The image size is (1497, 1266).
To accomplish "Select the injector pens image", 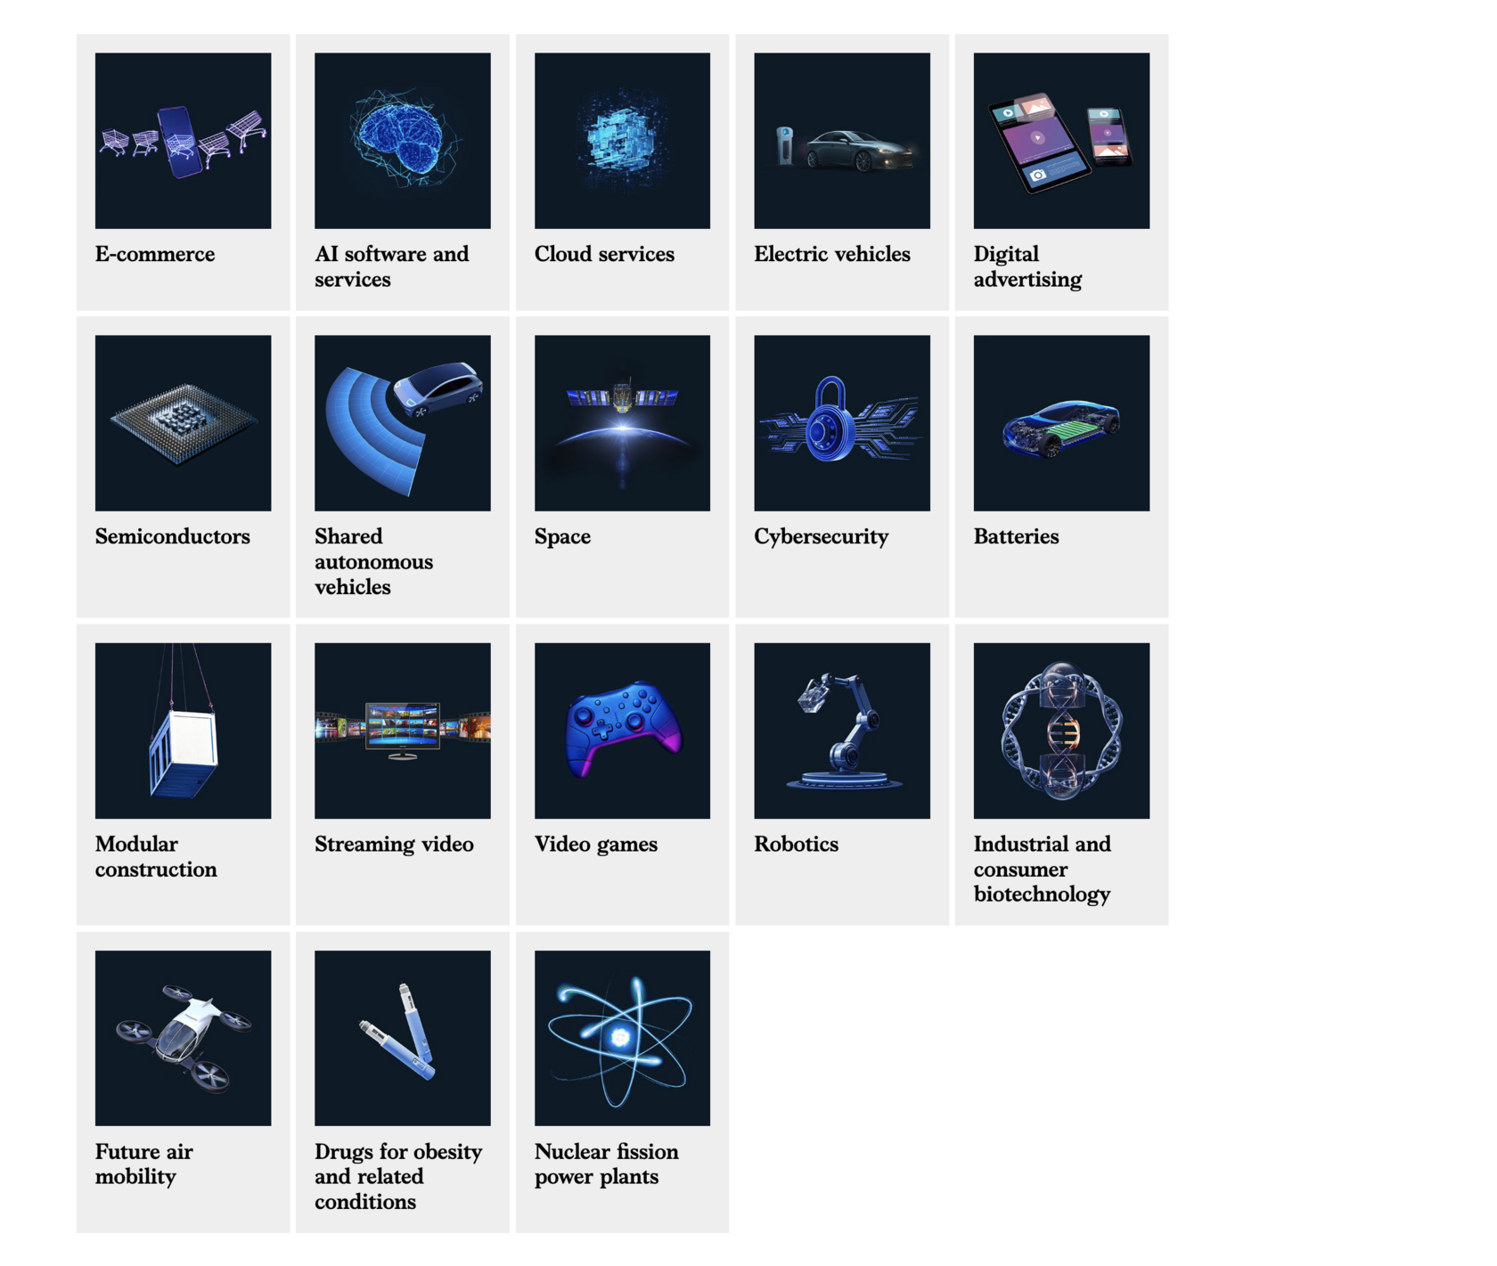I will pos(402,1038).
